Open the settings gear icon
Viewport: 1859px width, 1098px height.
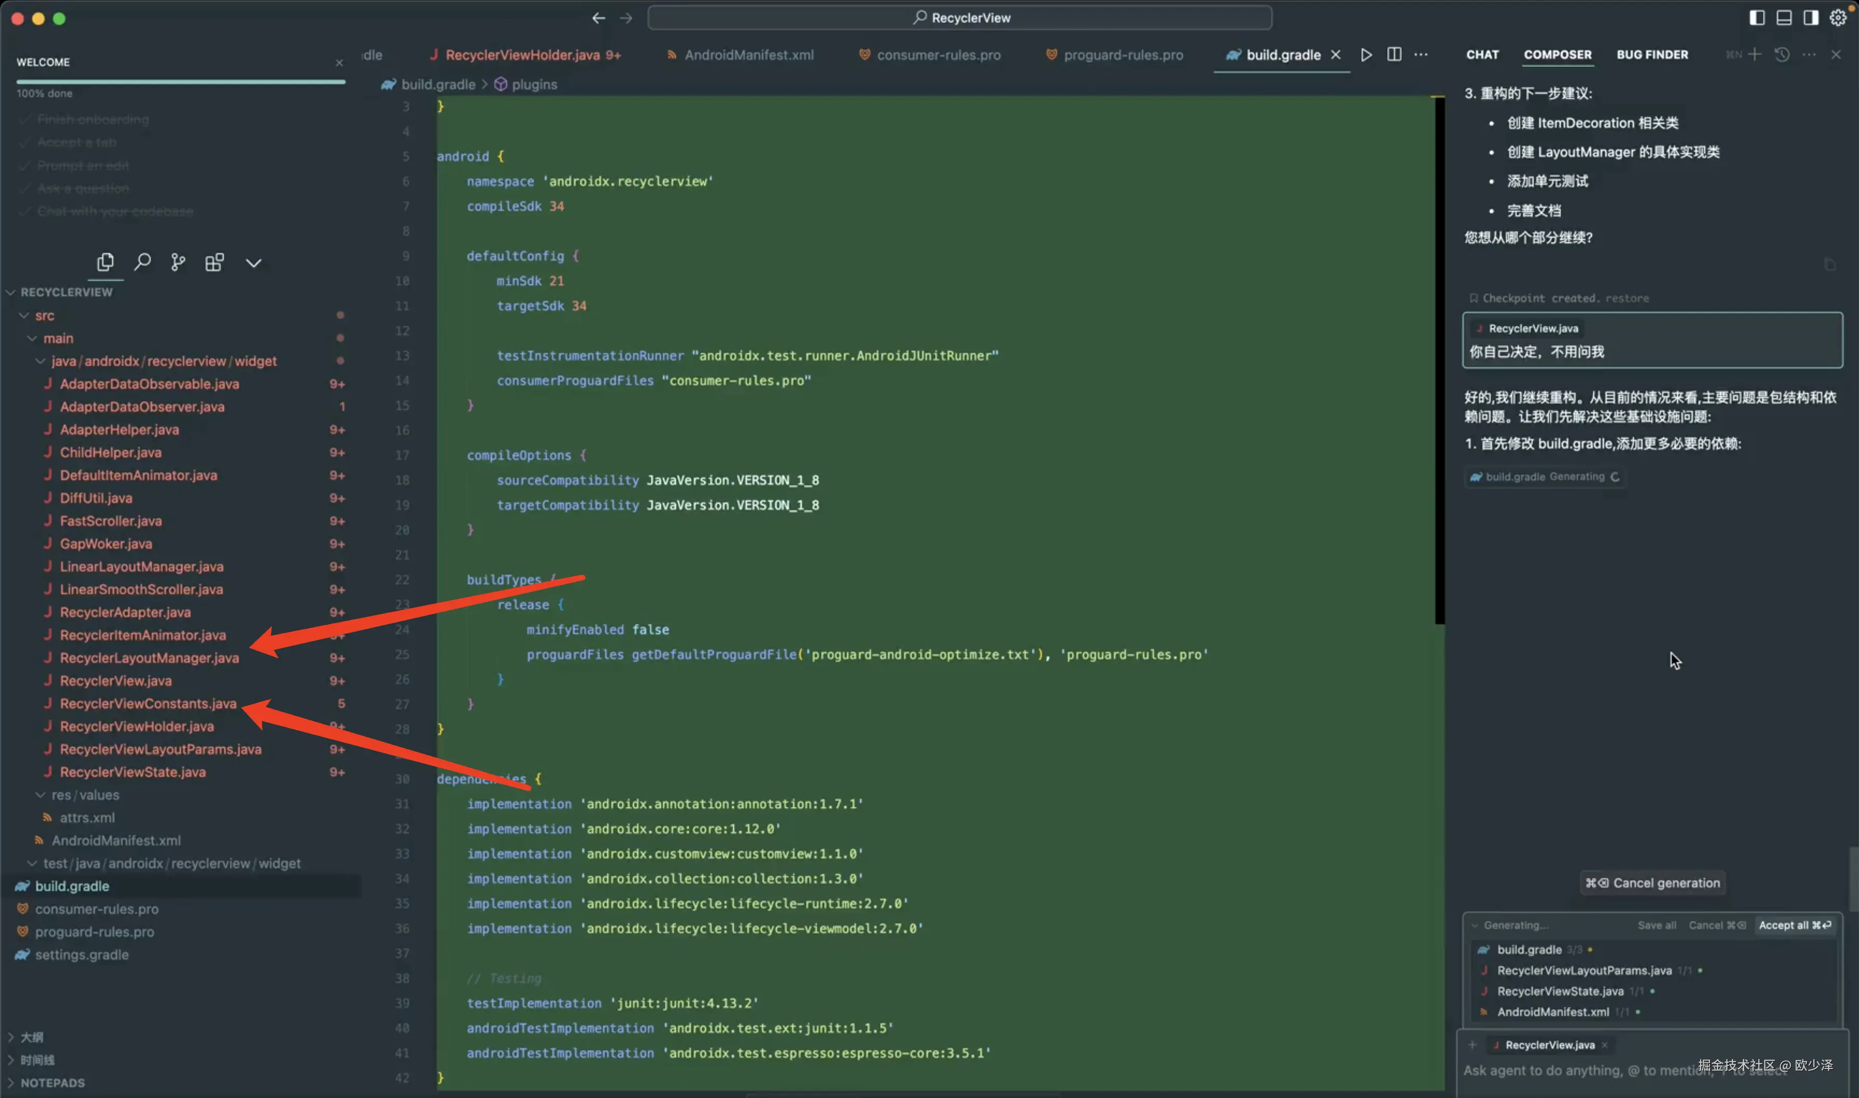tap(1838, 18)
